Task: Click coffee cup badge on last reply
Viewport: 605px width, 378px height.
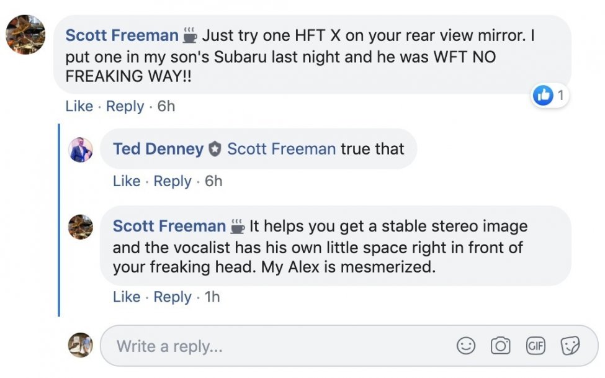Action: pos(238,226)
